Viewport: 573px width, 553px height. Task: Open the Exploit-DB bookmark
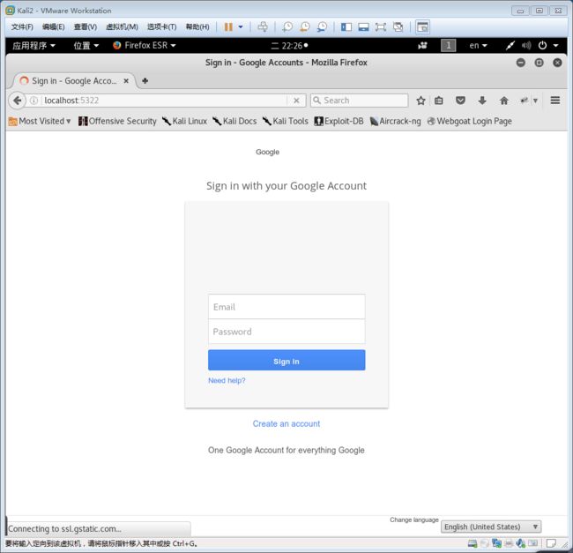(339, 121)
